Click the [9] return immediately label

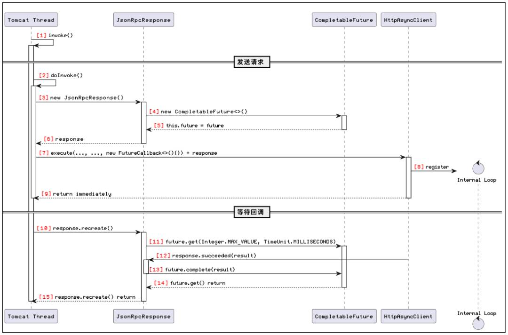pos(77,194)
